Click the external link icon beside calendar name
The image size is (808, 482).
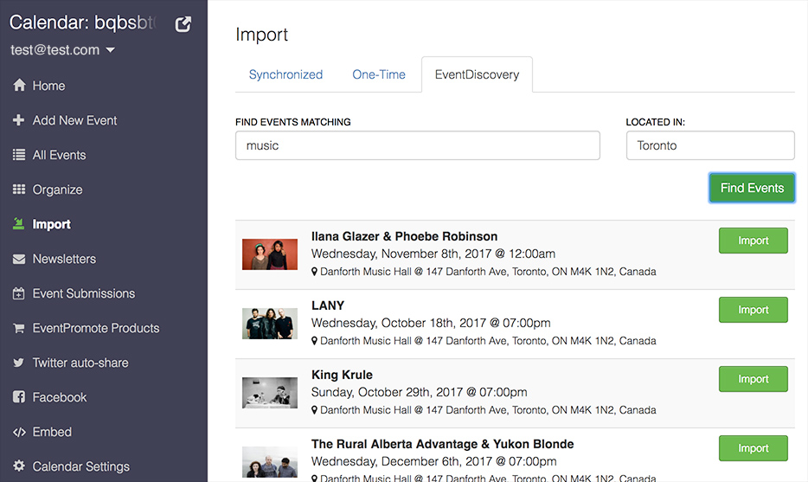(x=183, y=24)
